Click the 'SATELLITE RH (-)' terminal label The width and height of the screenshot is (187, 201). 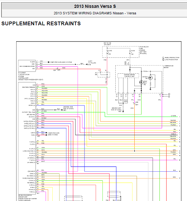click(x=29, y=128)
